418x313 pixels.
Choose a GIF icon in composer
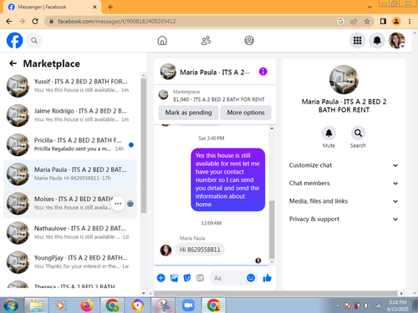[x=200, y=278]
